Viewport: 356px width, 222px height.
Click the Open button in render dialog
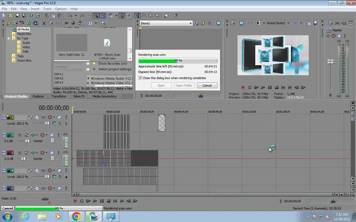pyautogui.click(x=161, y=85)
